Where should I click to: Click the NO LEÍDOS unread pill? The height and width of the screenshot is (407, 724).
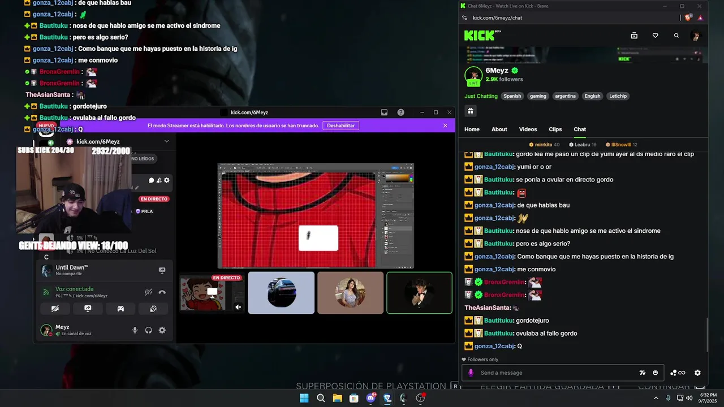[x=143, y=159]
